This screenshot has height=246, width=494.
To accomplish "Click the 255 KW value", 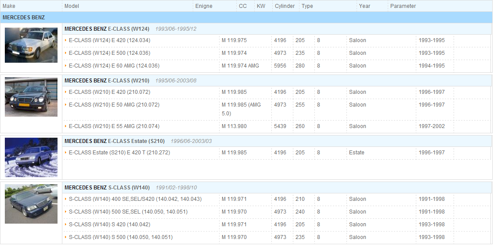I will (x=300, y=105).
